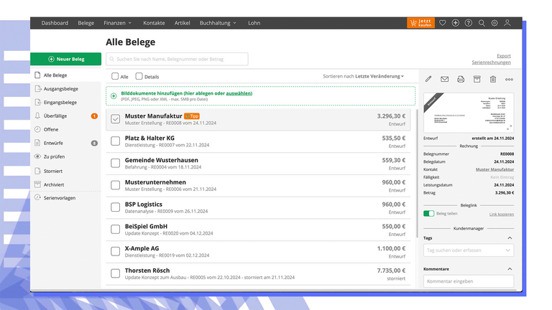Image resolution: width=552 pixels, height=310 pixels.
Task: Open settings via the gear icon
Action: click(494, 23)
